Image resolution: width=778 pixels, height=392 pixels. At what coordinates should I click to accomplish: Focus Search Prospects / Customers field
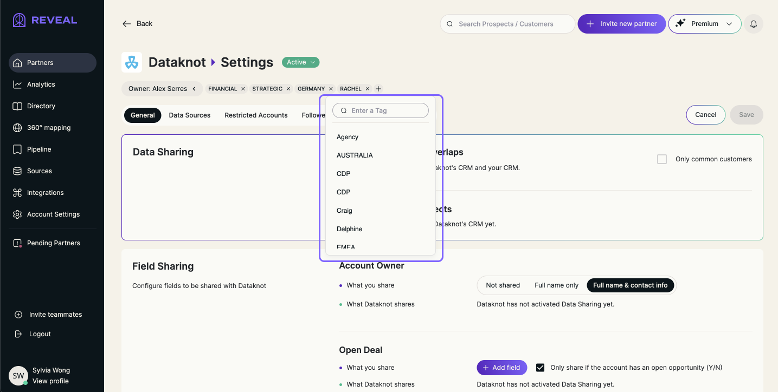[x=507, y=24]
